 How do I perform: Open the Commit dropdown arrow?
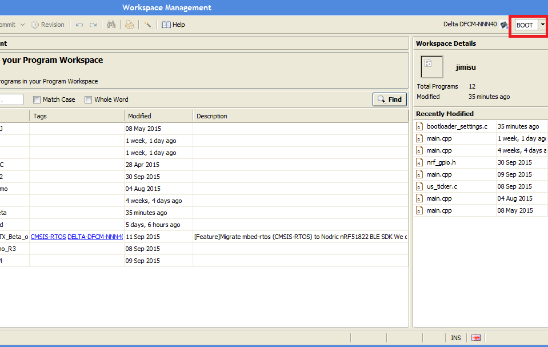[22, 25]
